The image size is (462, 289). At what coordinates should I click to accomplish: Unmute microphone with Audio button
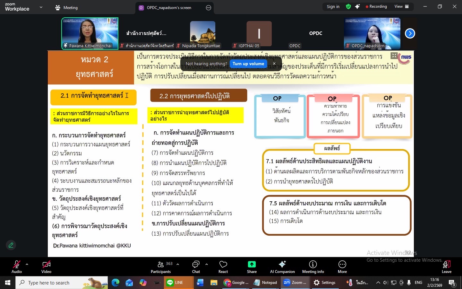point(16,267)
